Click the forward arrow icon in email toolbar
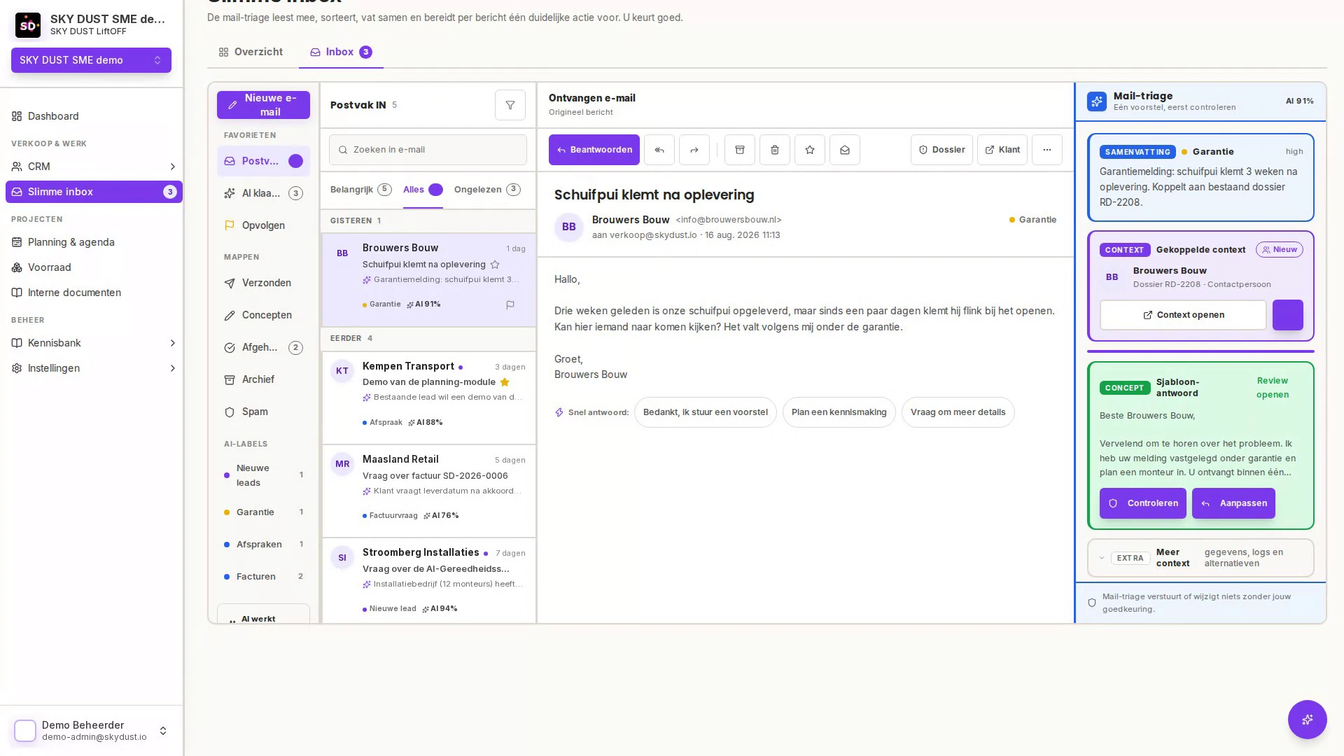 pyautogui.click(x=694, y=150)
